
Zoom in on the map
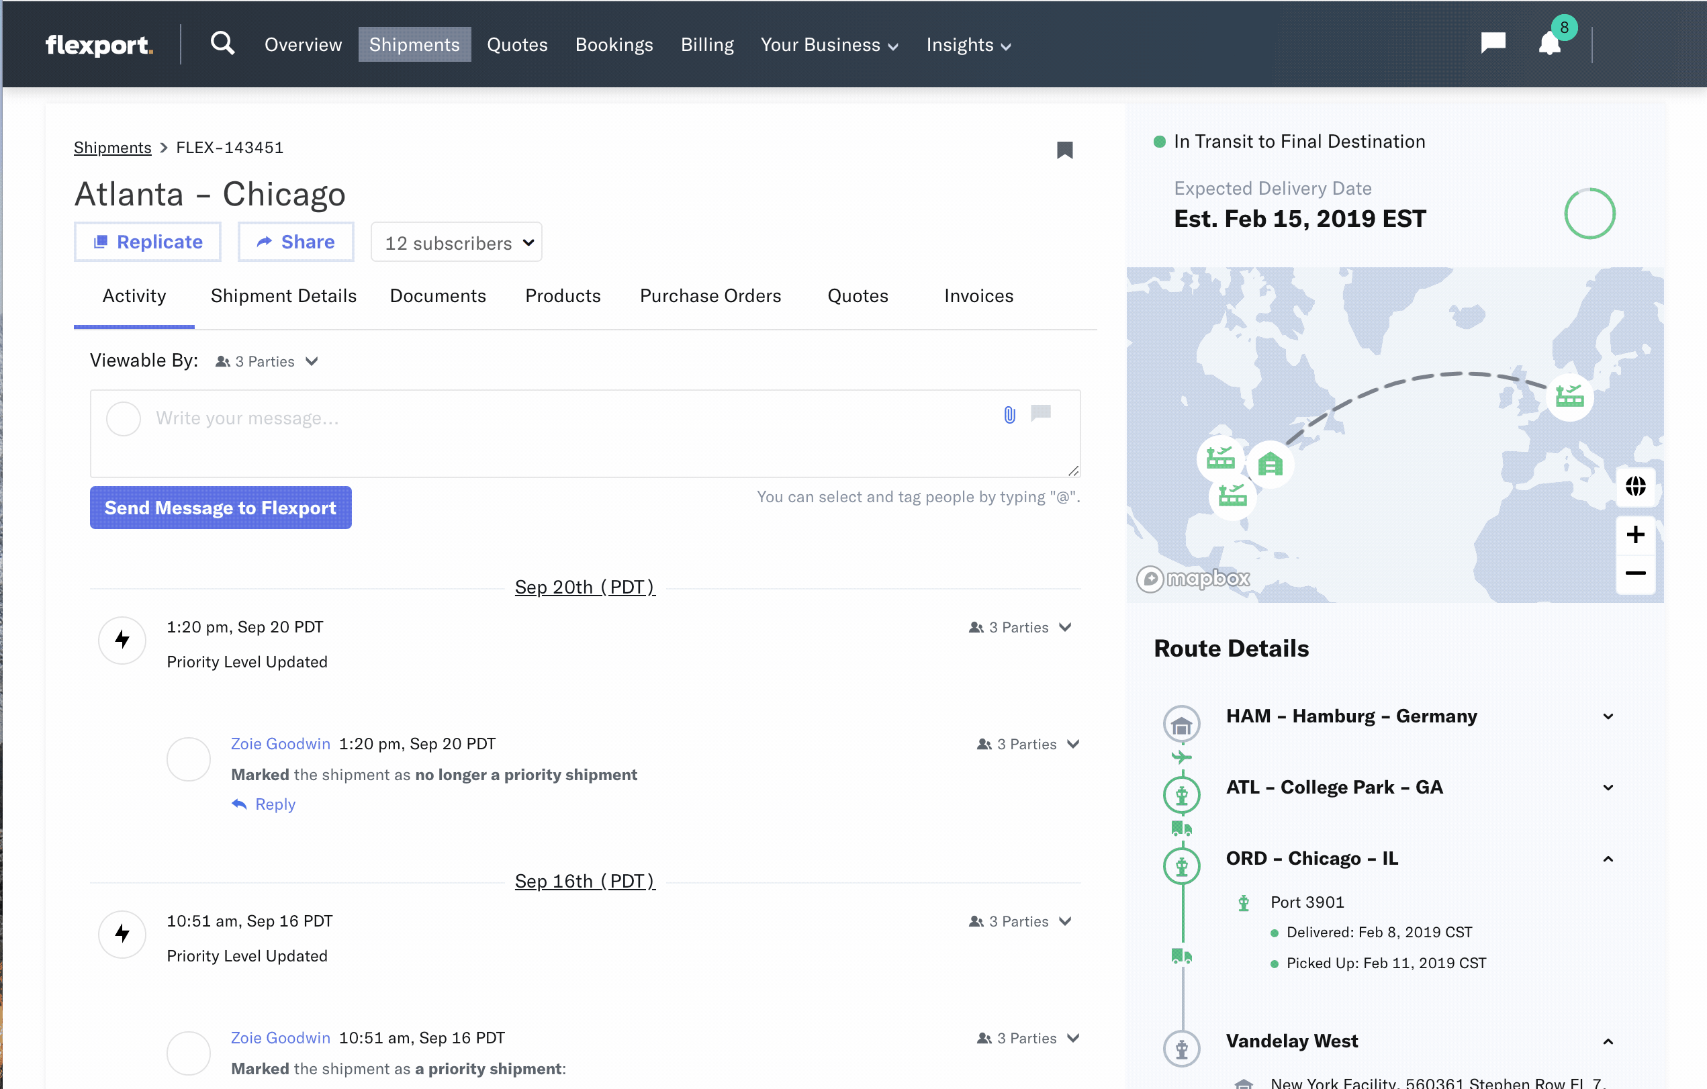click(x=1635, y=534)
